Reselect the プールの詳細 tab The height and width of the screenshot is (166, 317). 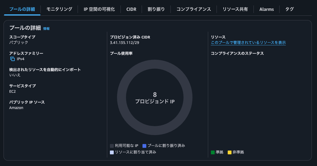point(22,9)
